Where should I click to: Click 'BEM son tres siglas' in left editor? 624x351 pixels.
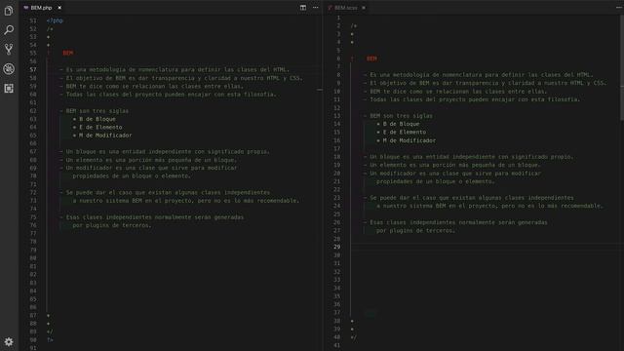pyautogui.click(x=97, y=111)
